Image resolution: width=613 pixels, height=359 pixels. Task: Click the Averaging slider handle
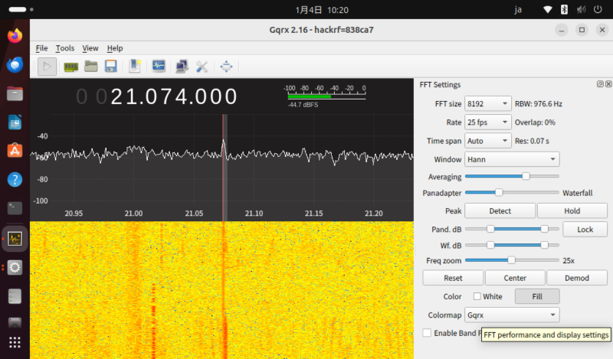click(526, 176)
